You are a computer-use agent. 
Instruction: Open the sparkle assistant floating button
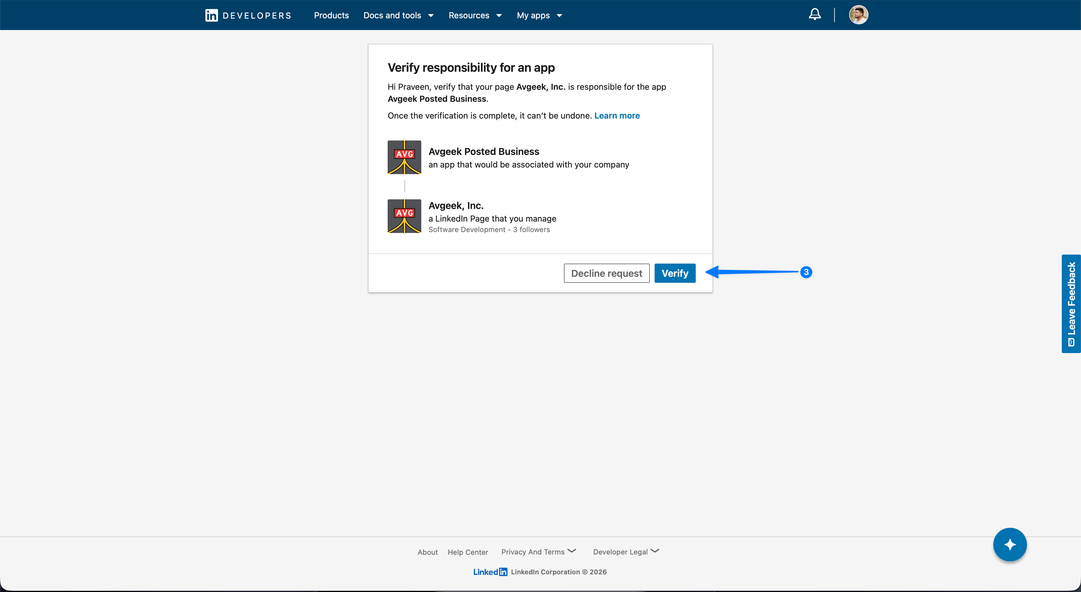1010,544
